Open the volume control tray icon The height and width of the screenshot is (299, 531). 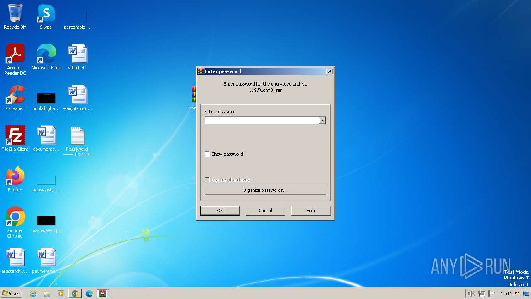[471, 294]
